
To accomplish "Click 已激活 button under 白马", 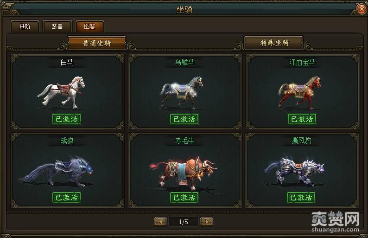I will tap(66, 119).
